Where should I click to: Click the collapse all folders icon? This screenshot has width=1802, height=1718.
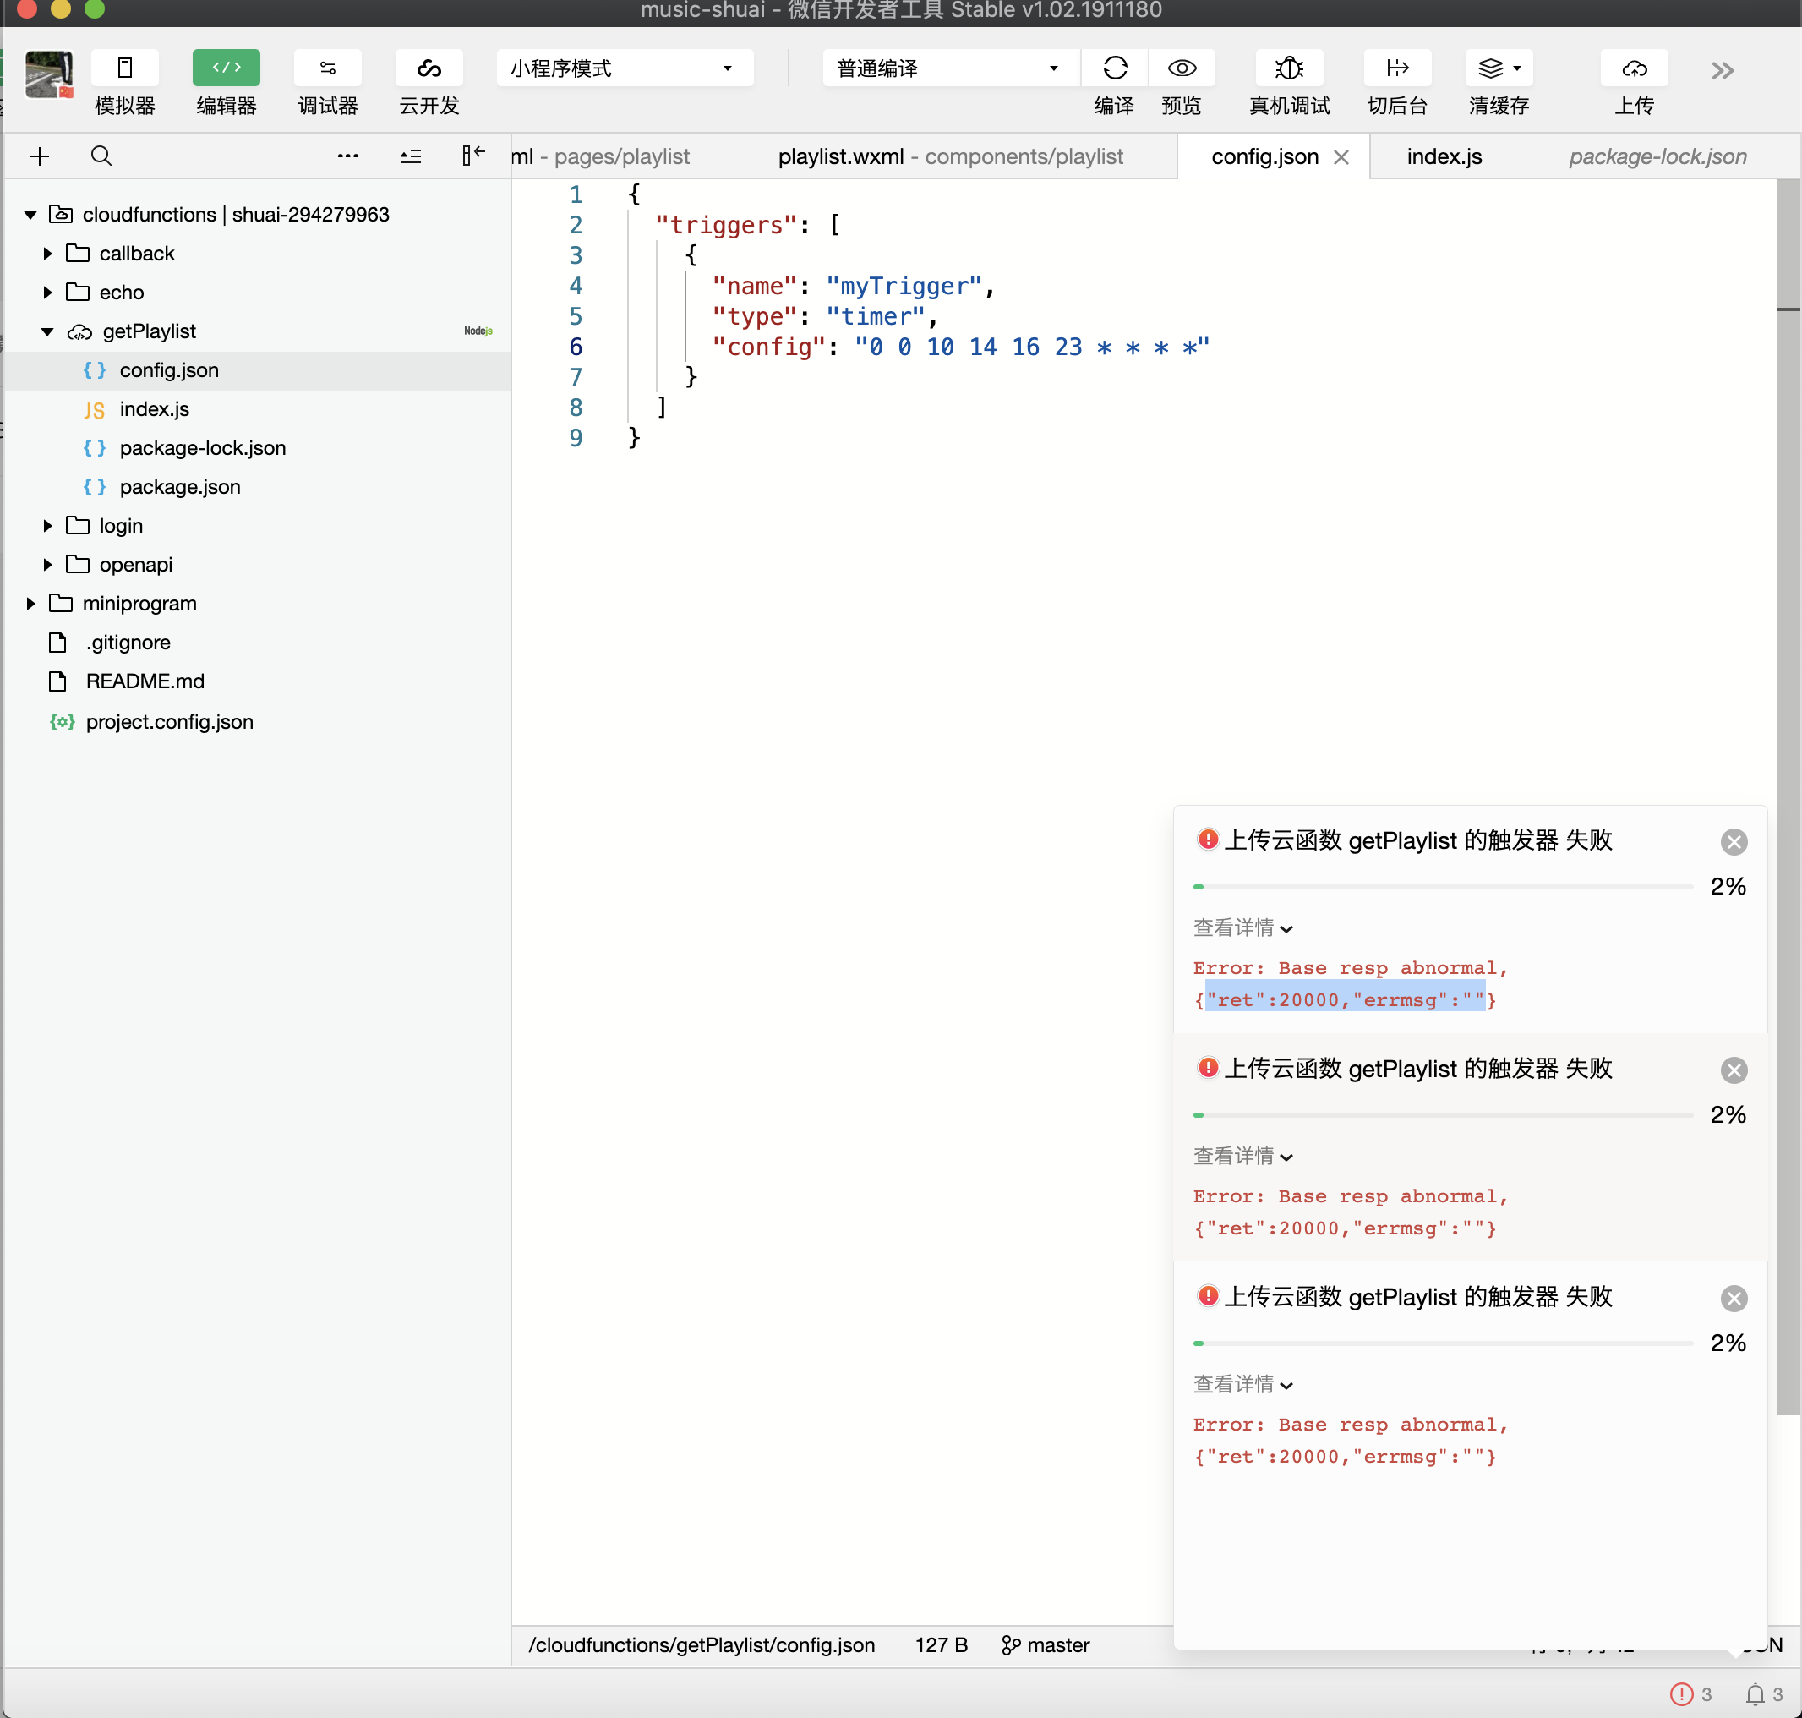click(x=411, y=156)
